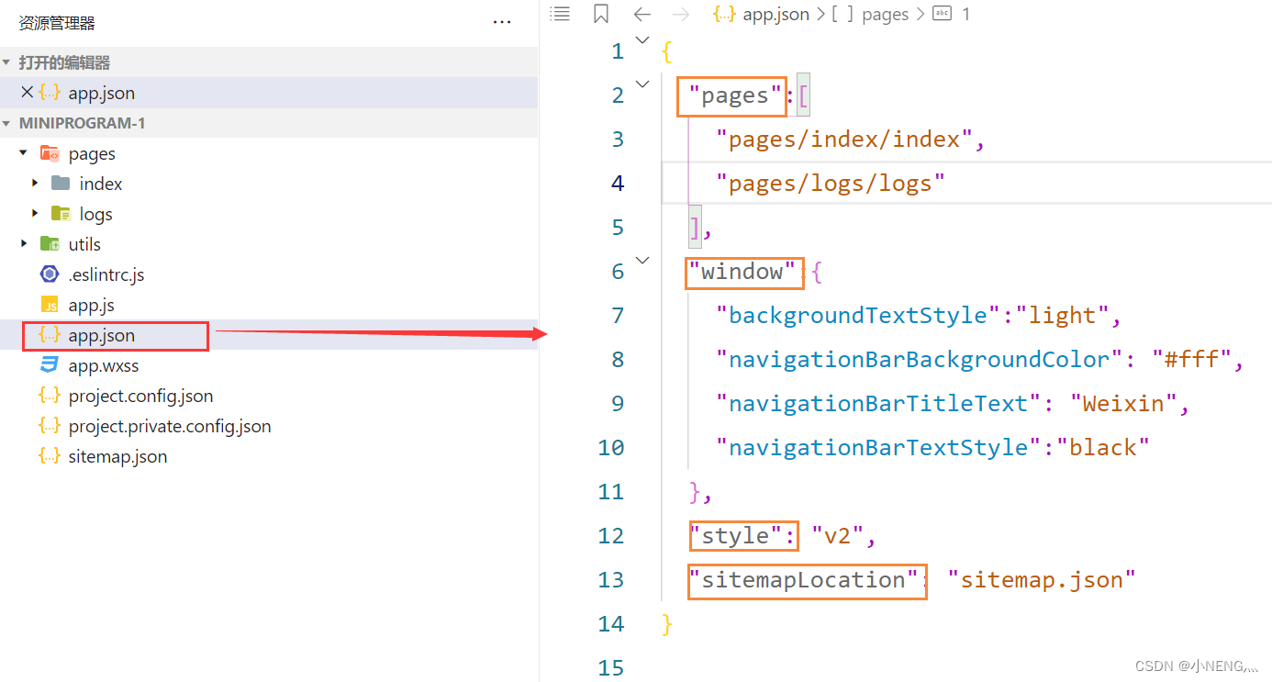Go back with the left arrow

(x=642, y=14)
